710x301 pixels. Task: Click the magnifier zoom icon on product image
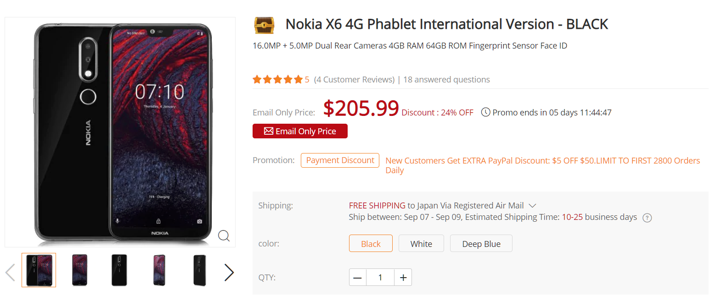224,235
